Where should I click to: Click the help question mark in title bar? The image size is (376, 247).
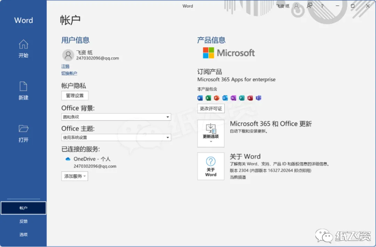(322, 6)
